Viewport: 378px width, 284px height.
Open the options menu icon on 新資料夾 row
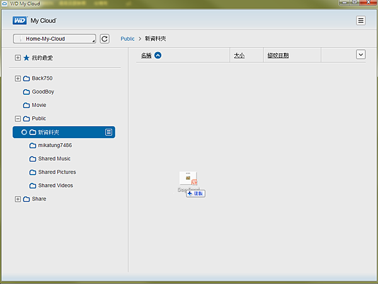coord(108,132)
